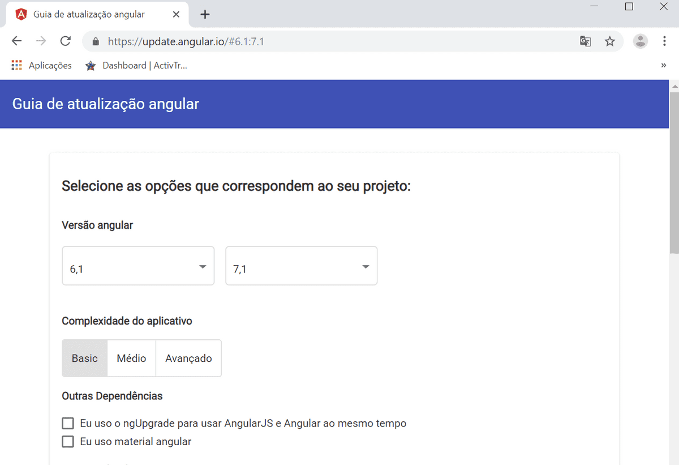Choose Médio complexity level
The width and height of the screenshot is (679, 465).
(x=131, y=358)
